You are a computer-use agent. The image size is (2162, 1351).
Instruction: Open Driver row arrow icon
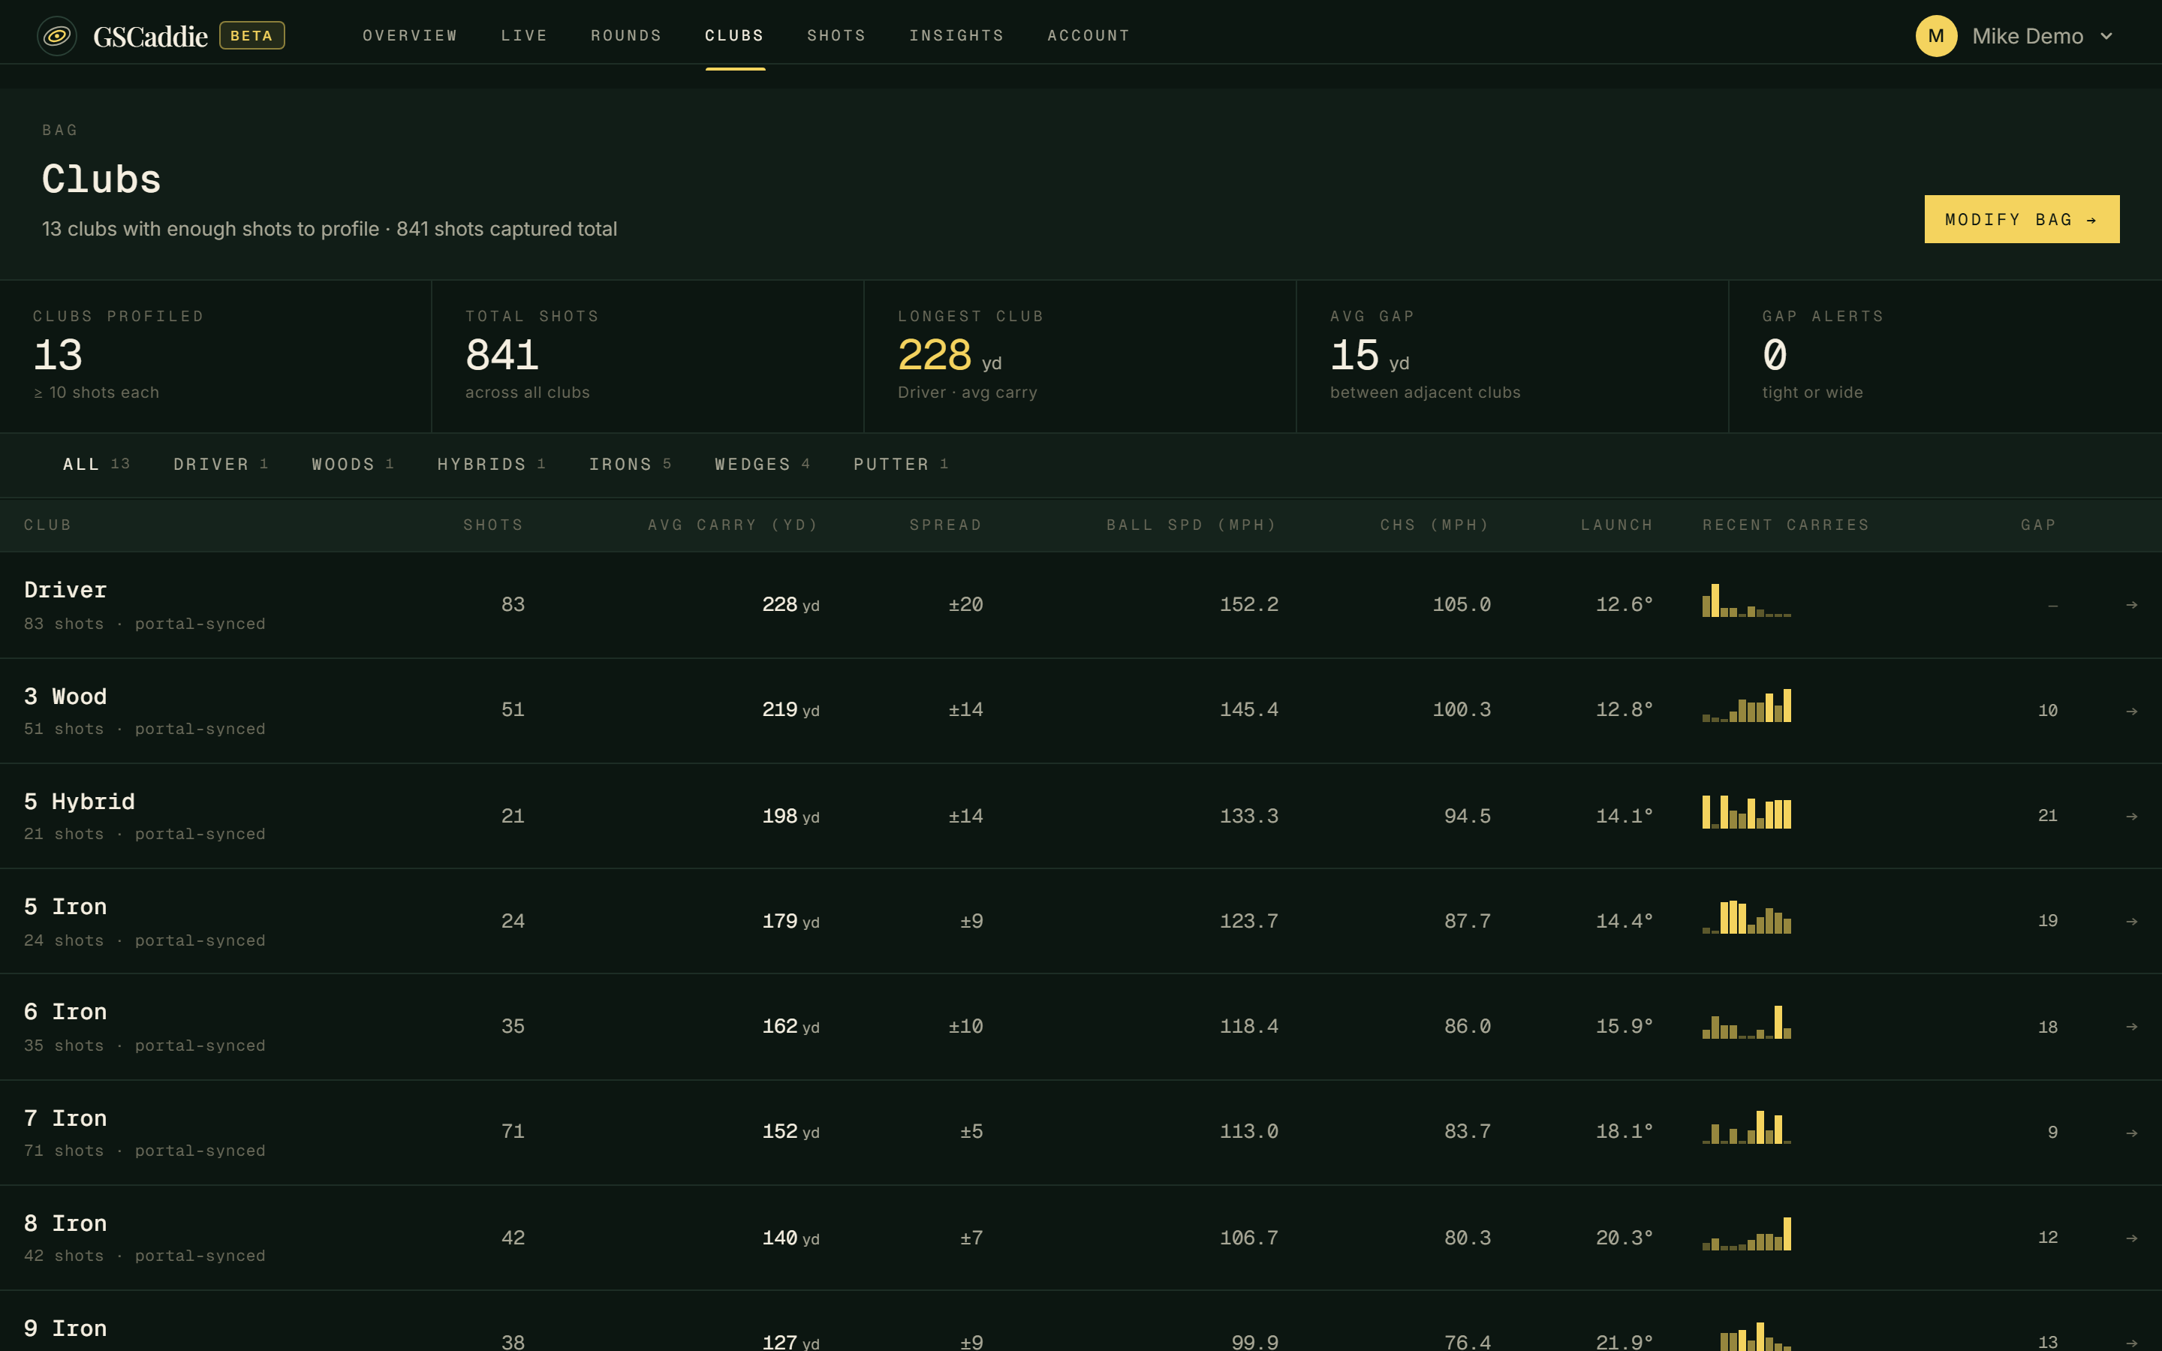pyautogui.click(x=2132, y=605)
